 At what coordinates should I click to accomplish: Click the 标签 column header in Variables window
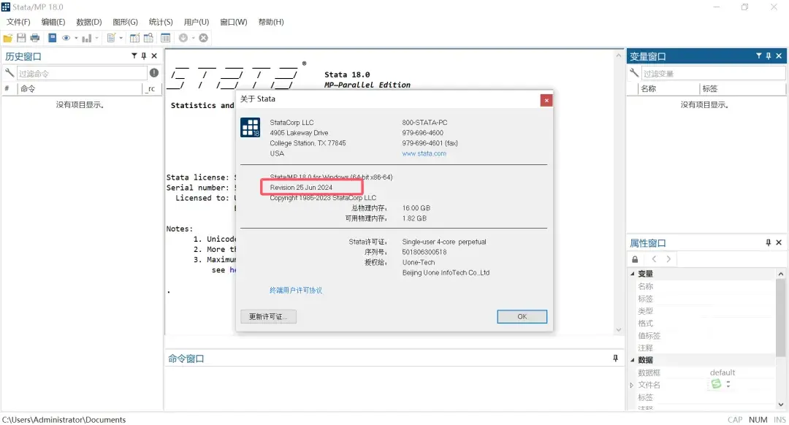tap(743, 88)
